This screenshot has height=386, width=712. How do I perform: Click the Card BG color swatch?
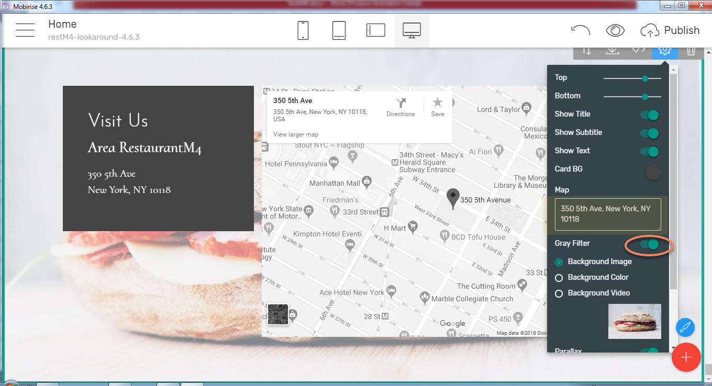click(x=653, y=172)
